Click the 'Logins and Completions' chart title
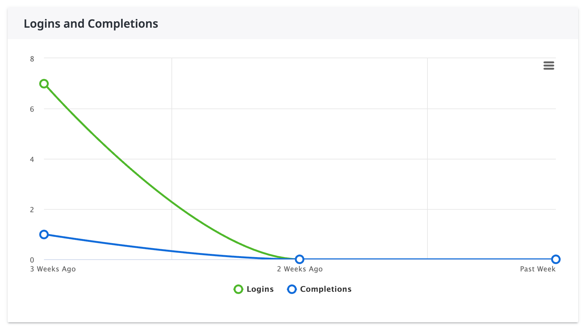The width and height of the screenshot is (582, 329). 91,24
